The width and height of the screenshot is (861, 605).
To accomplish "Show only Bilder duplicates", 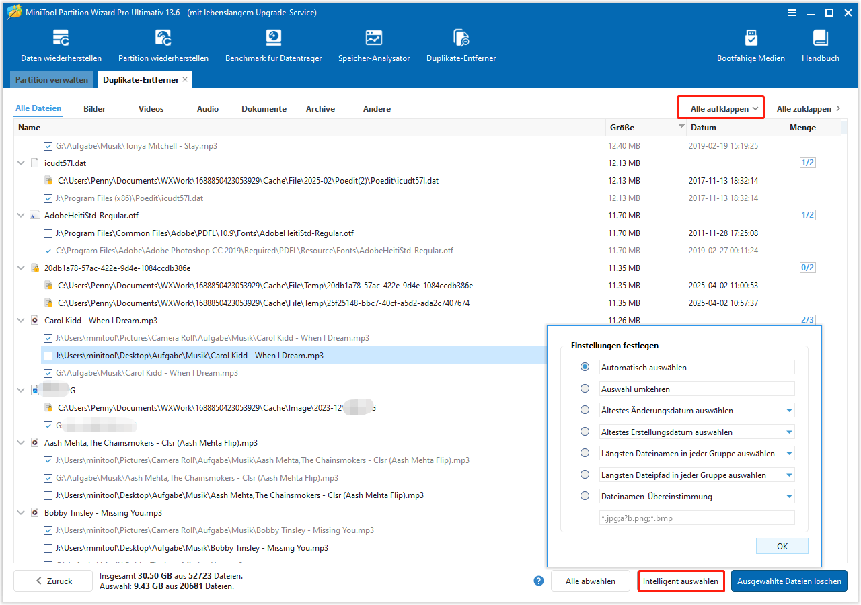I will tap(95, 109).
